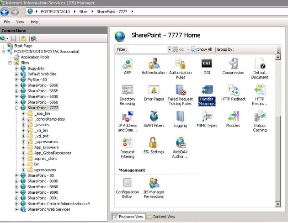
Task: Open the Authentication feature icon
Action: 154,64
